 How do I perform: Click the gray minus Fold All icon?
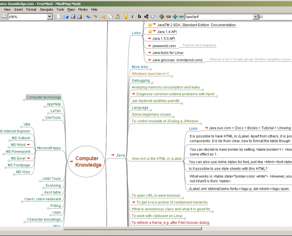(168, 17)
